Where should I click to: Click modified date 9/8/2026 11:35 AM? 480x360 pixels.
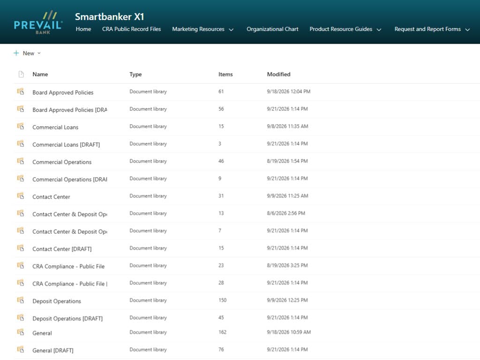click(x=287, y=126)
